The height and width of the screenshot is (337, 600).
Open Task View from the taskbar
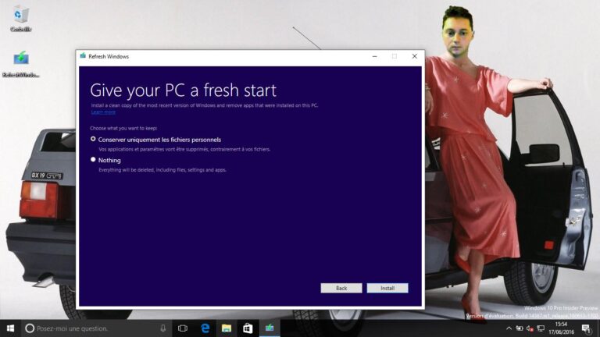[x=183, y=328]
